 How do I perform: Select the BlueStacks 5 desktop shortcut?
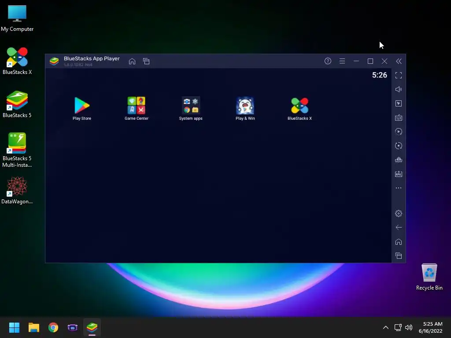pos(17,104)
